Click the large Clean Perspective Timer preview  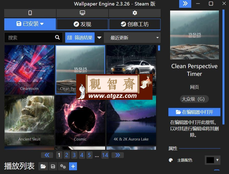coord(194,35)
